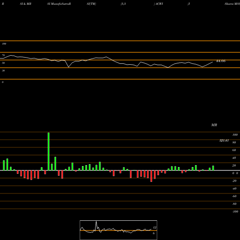This screenshot has height=240, width=240.
Task: Click the MR scale label 40
Action: 234,158
